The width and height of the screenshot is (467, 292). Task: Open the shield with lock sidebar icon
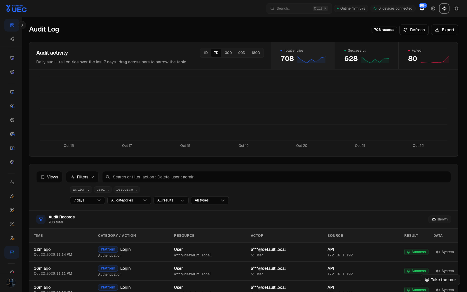click(x=12, y=58)
